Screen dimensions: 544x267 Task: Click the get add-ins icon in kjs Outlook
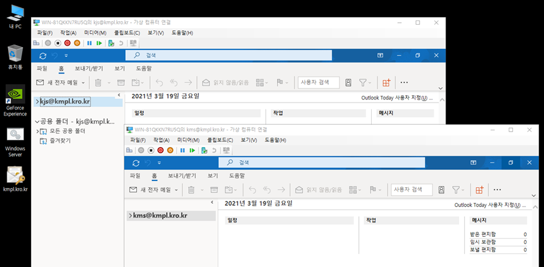(x=386, y=82)
